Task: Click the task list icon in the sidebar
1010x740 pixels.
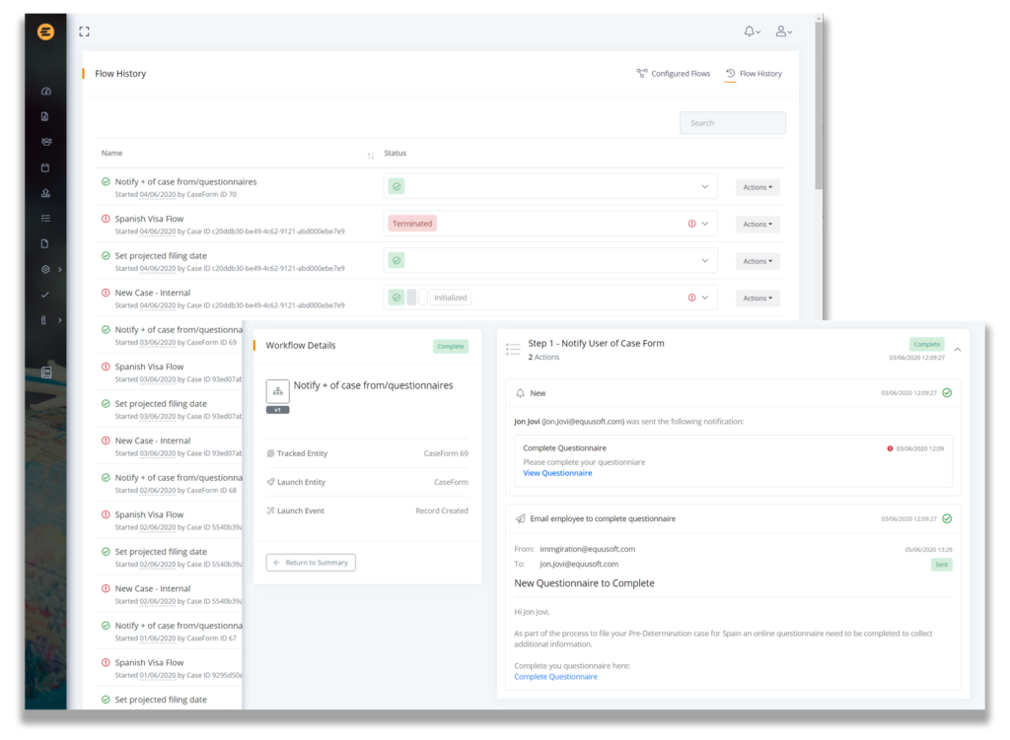Action: pyautogui.click(x=45, y=218)
